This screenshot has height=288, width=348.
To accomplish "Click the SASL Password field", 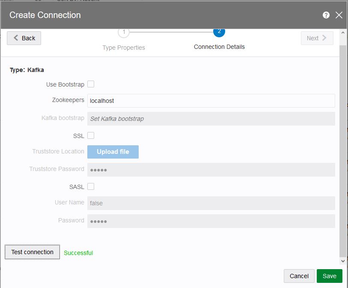I will click(x=211, y=221).
